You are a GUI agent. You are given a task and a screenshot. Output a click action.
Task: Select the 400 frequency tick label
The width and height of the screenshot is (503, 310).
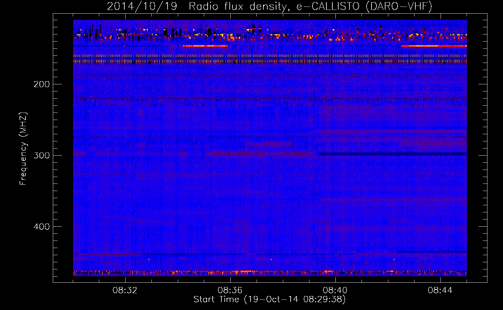(41, 227)
